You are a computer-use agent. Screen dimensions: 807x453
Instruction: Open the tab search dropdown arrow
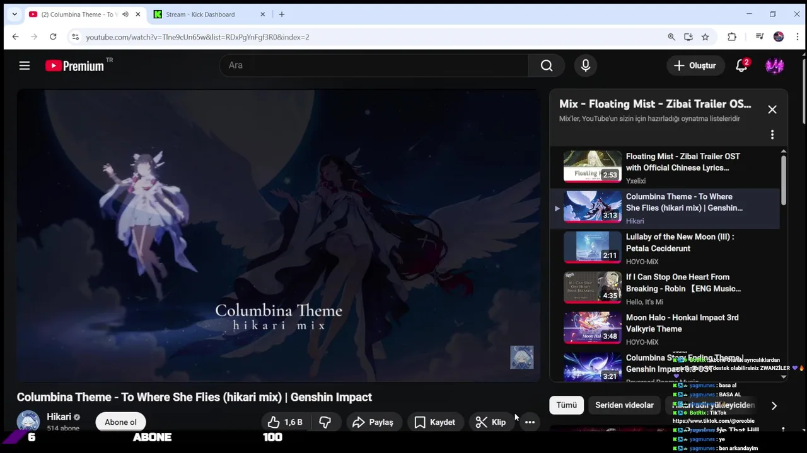tap(15, 14)
